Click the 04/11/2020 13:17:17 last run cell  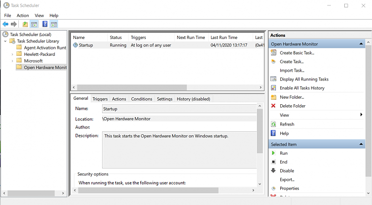coord(229,45)
